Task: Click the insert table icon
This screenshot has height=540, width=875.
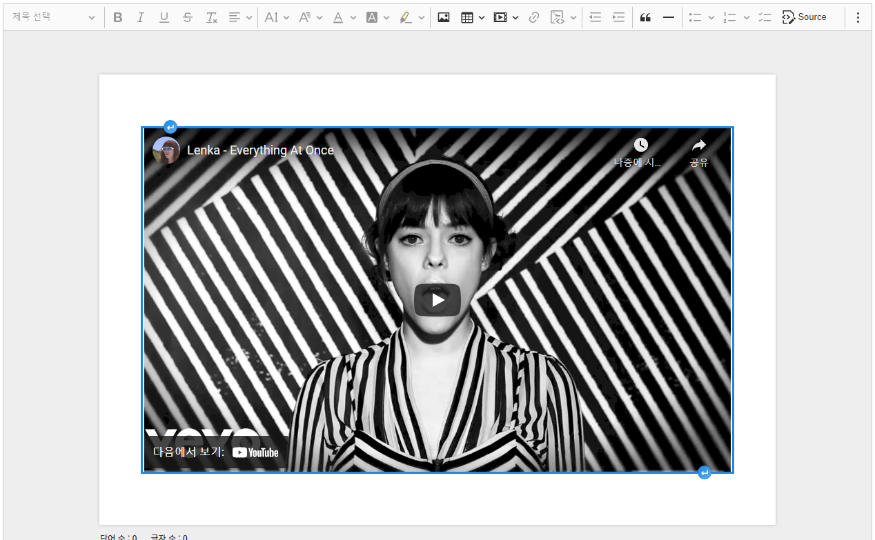Action: [467, 17]
